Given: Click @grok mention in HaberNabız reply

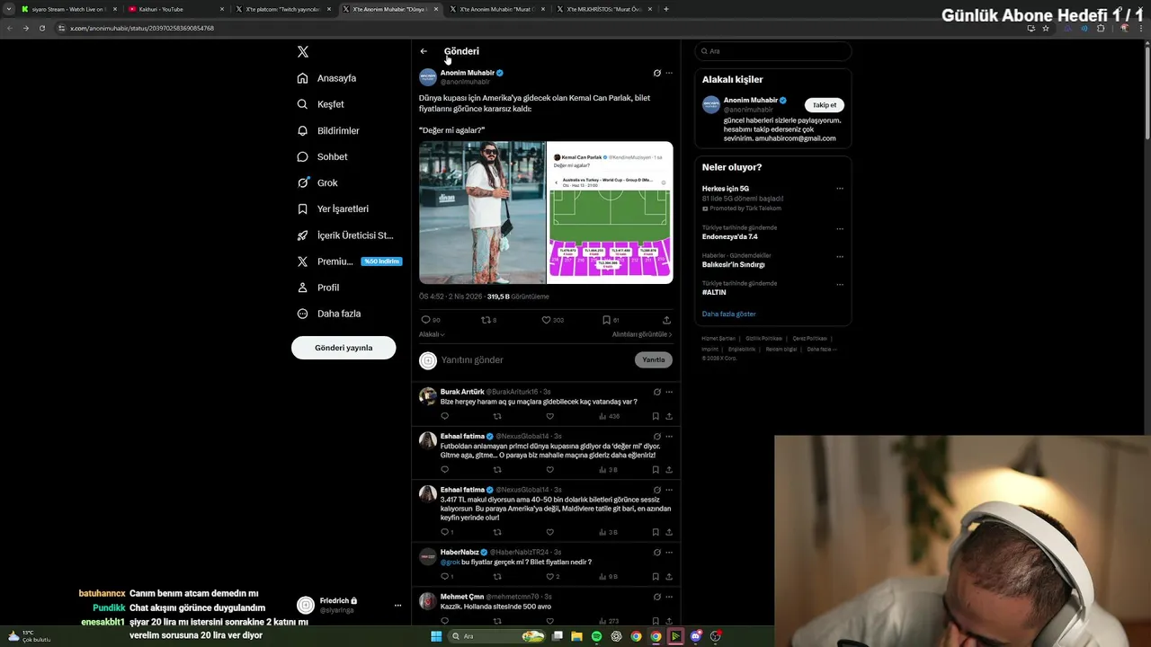Looking at the screenshot, I should pos(450,563).
